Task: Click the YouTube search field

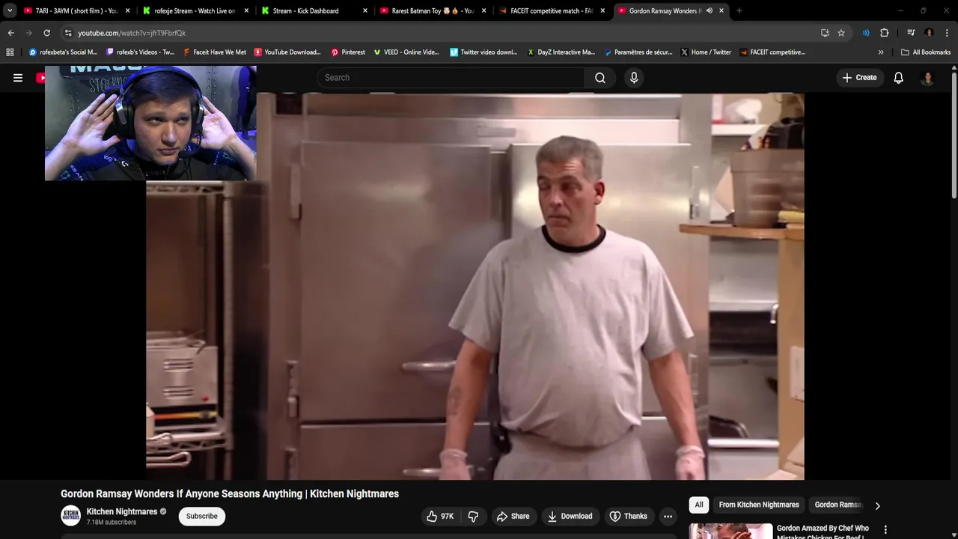Action: [x=450, y=78]
